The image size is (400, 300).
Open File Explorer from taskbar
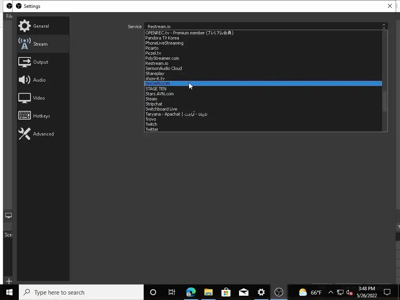pyautogui.click(x=209, y=292)
